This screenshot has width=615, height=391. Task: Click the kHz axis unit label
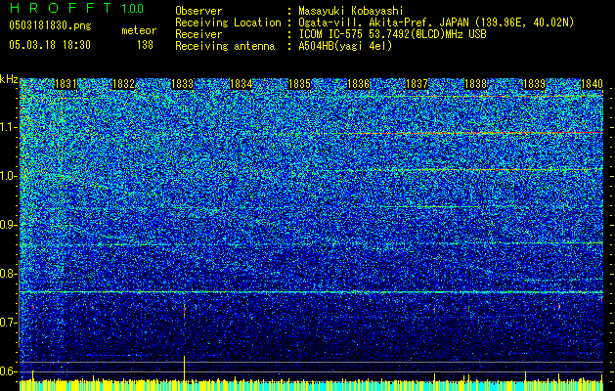coord(9,79)
